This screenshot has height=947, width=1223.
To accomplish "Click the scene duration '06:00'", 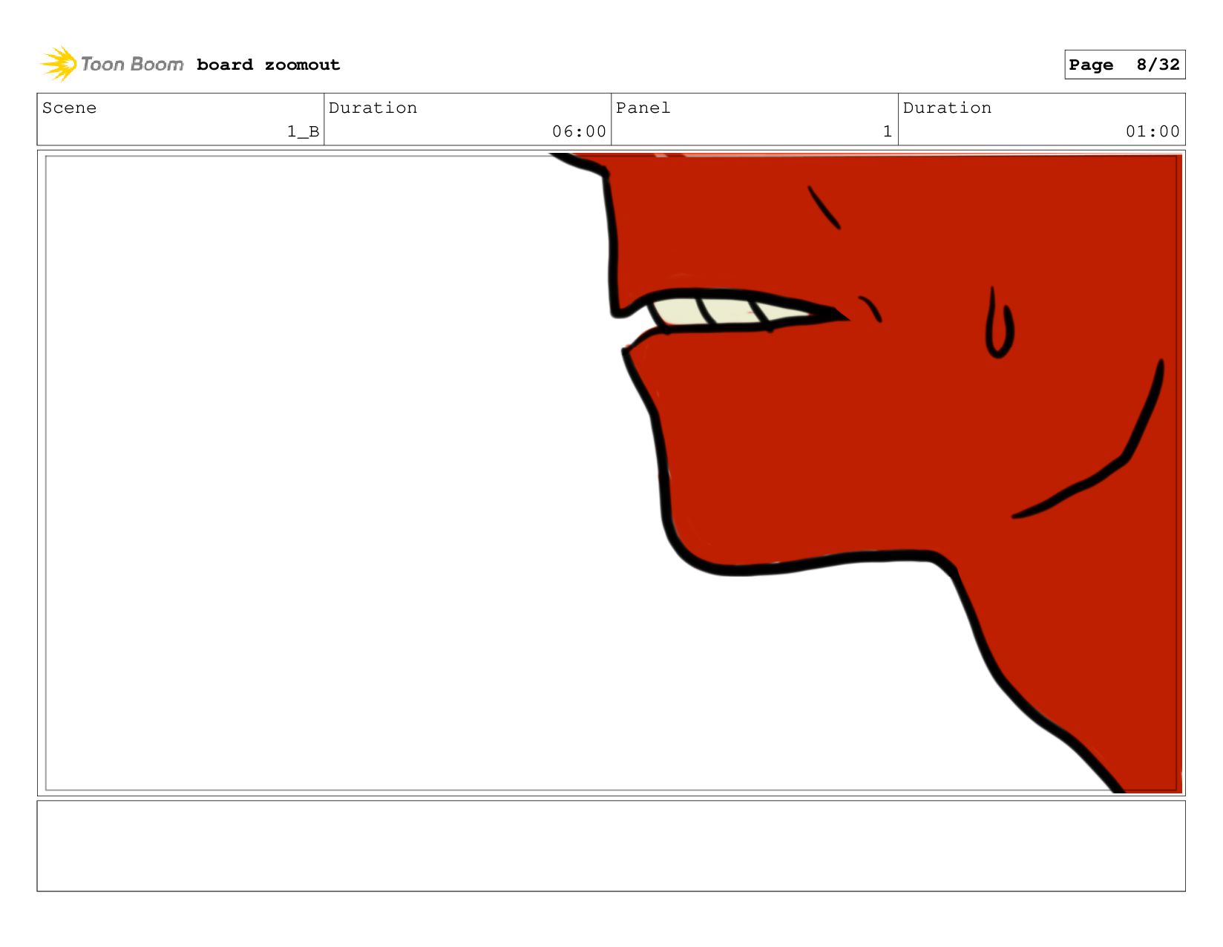I will [x=579, y=131].
